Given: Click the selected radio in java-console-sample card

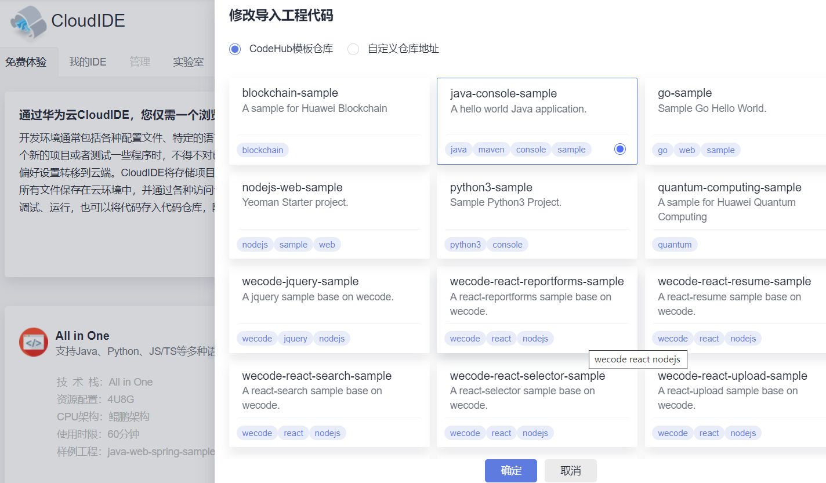Looking at the screenshot, I should click(x=620, y=150).
